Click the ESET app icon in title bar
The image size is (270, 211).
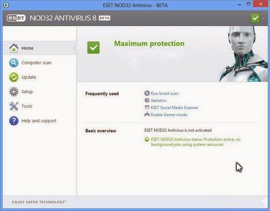pos(6,5)
